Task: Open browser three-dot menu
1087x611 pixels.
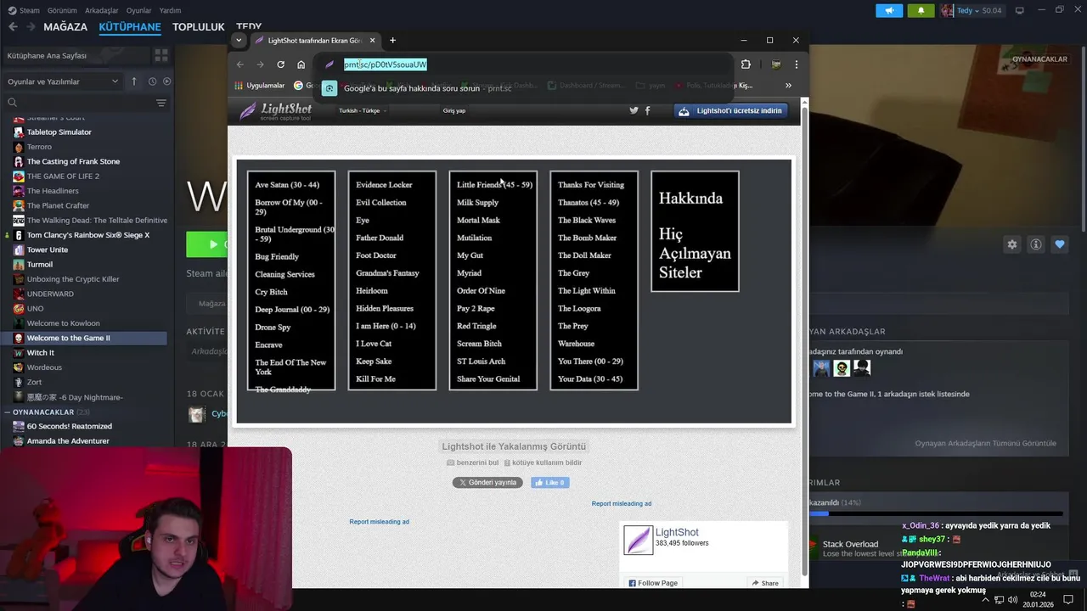Action: point(796,64)
